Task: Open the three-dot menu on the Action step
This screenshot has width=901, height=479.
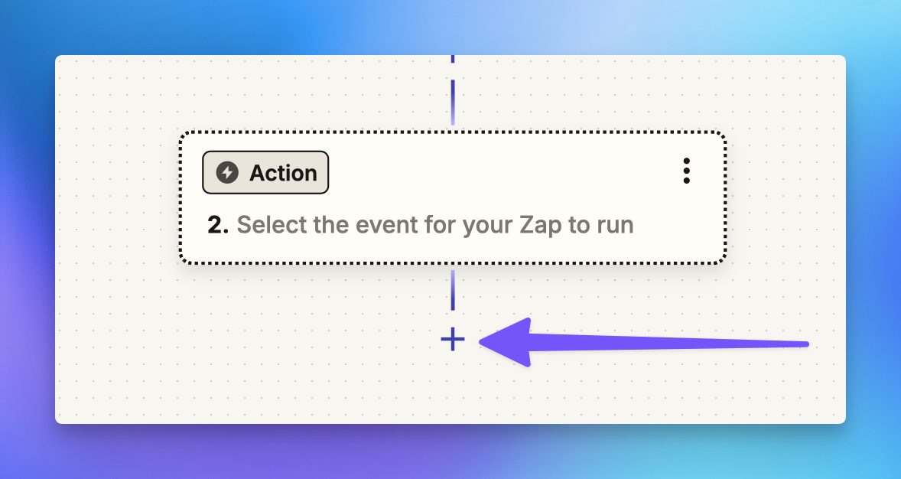Action: pos(686,171)
